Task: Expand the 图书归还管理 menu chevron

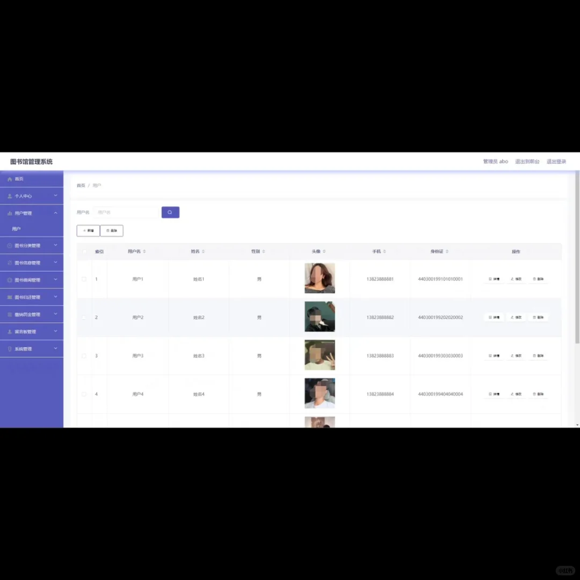Action: coord(55,297)
